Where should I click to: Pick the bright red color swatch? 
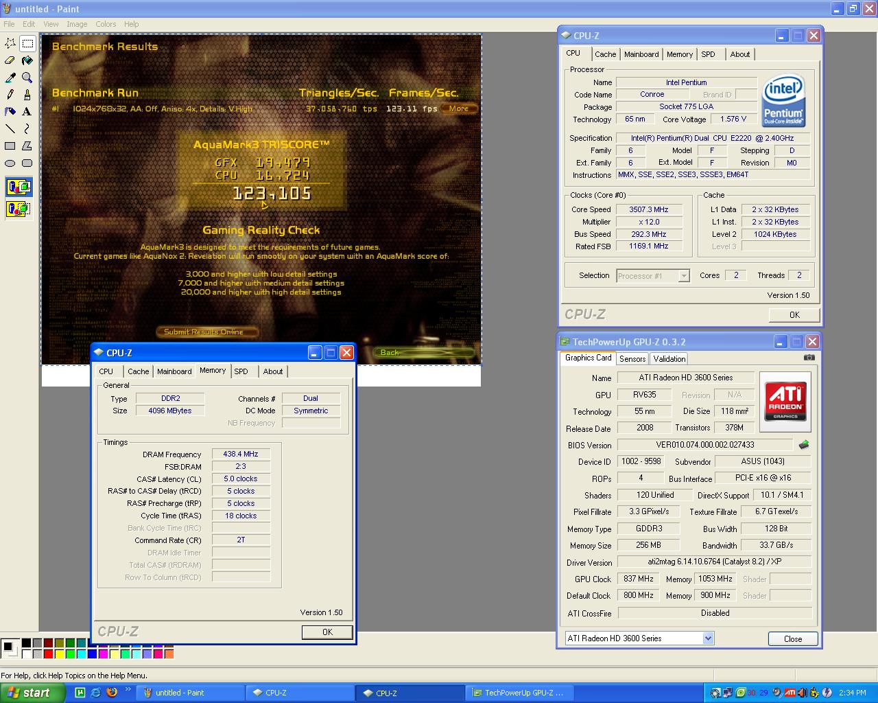tap(48, 654)
